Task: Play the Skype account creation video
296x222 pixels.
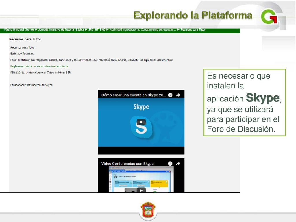Action: click(141, 122)
